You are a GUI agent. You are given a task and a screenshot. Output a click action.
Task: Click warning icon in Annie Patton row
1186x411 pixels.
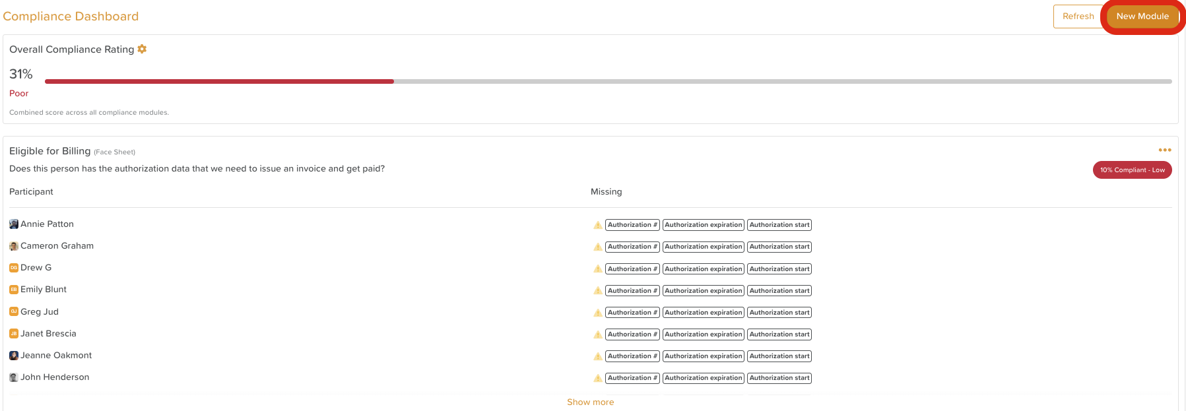pyautogui.click(x=598, y=225)
